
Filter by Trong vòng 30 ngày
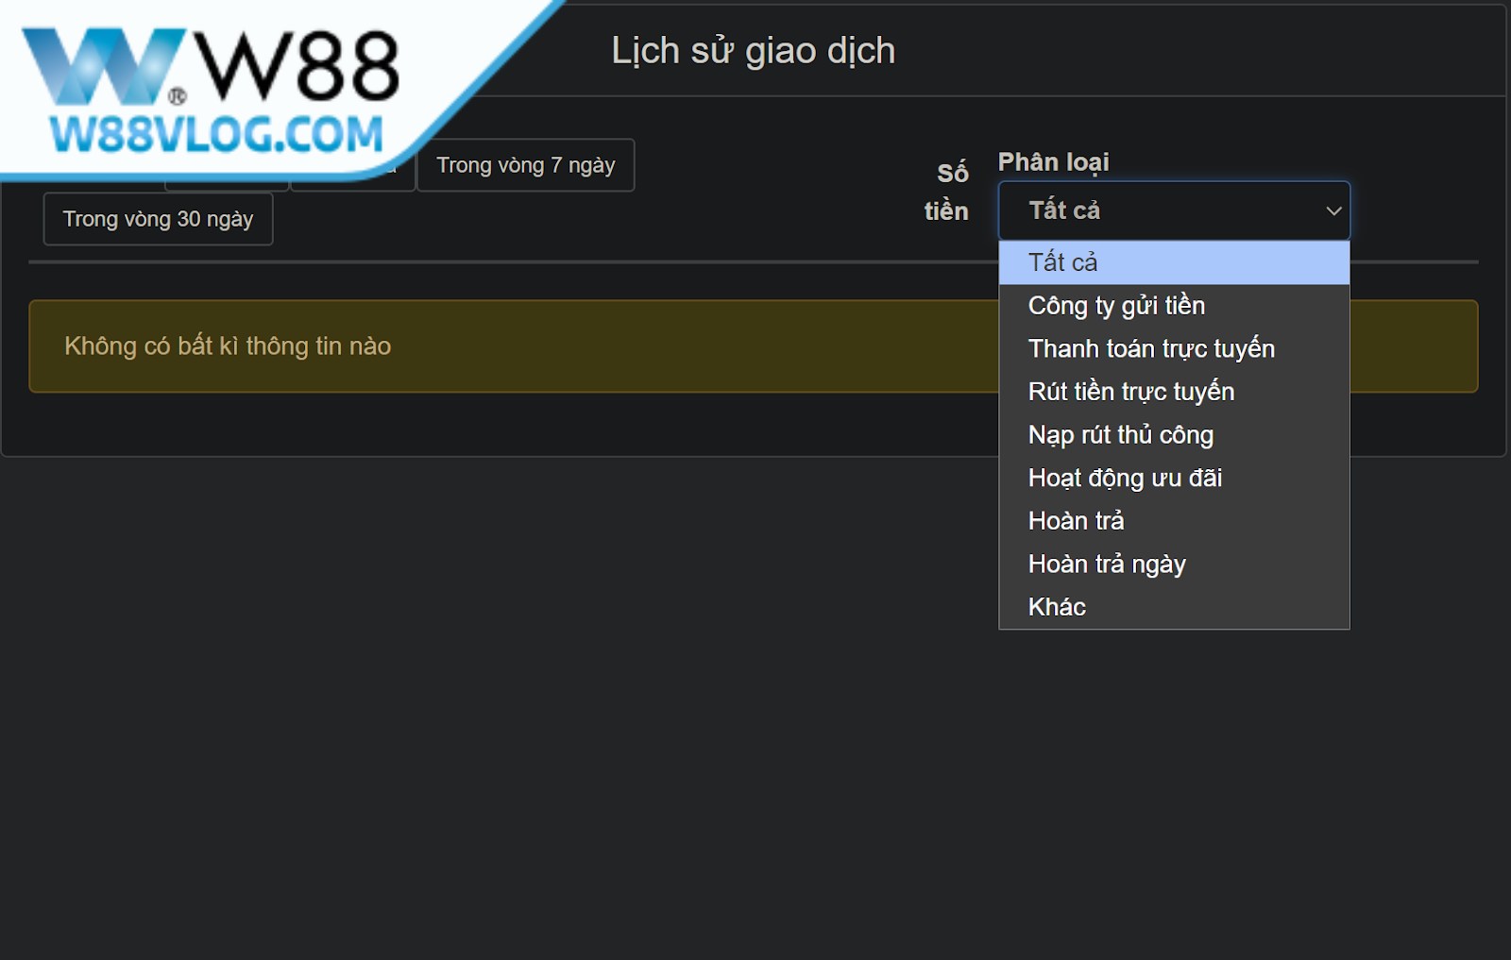[158, 219]
